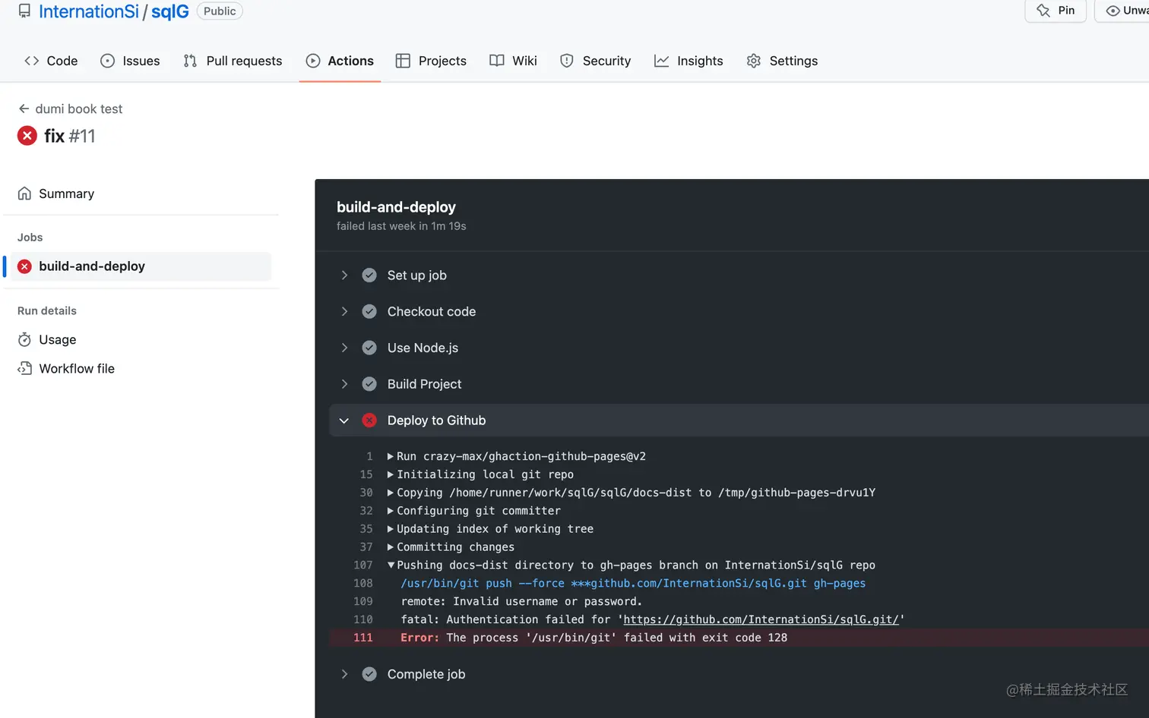Viewport: 1149px width, 718px height.
Task: Expand the Set up job step
Action: coord(344,276)
